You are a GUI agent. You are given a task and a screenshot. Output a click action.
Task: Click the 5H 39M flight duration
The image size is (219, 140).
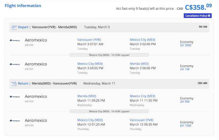[186, 45]
